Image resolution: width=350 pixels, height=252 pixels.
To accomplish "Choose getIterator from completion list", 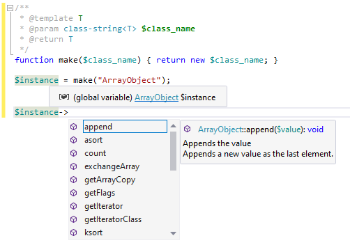I will pos(104,206).
